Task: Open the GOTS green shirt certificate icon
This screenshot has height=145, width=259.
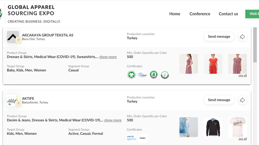Action: [131, 75]
